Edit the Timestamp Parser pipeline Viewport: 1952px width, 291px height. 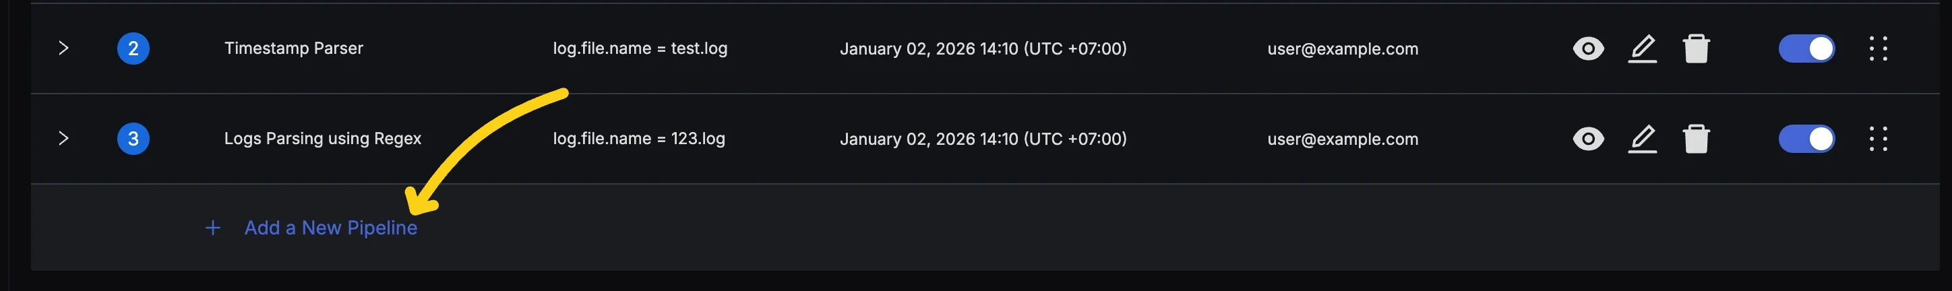[1642, 49]
